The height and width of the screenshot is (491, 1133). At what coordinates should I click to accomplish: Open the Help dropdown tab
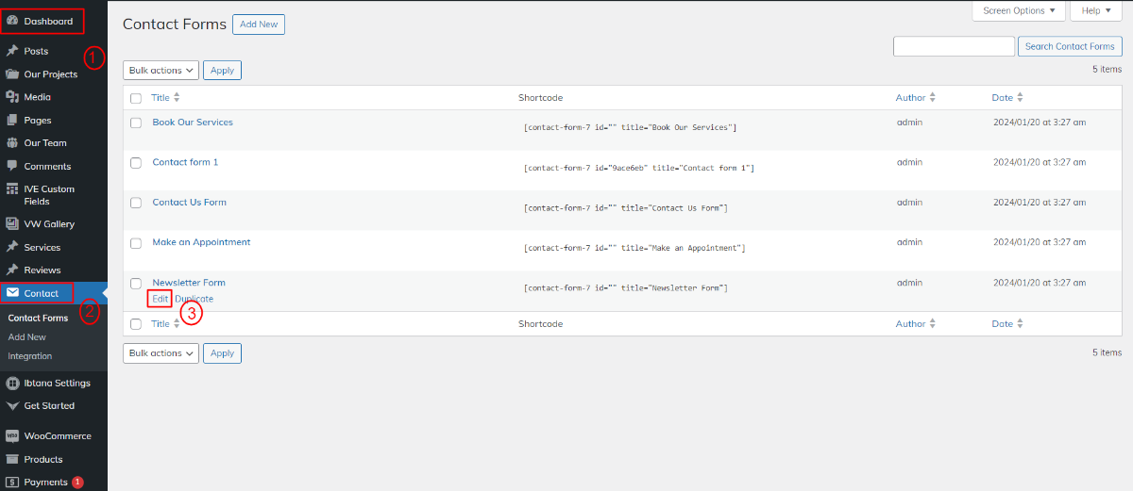[1095, 10]
